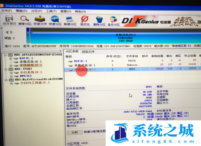
Task: Open the 备份分区 backup partition tool
Action: pos(114,21)
